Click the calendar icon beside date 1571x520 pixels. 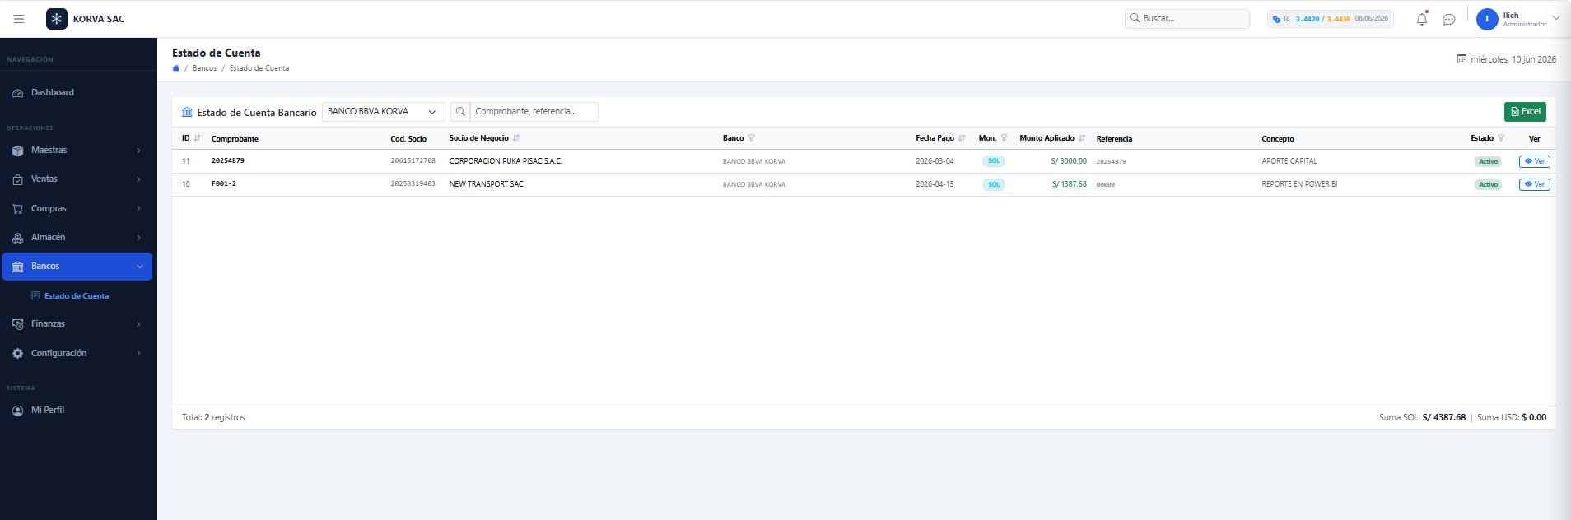[x=1461, y=59]
